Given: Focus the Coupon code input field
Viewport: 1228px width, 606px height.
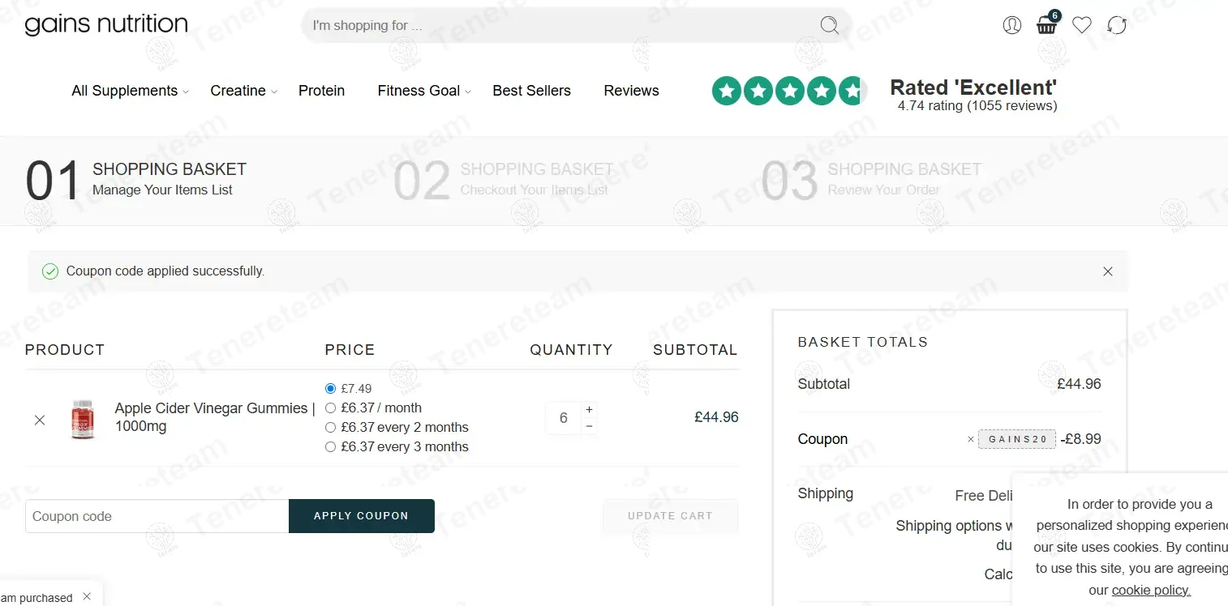Looking at the screenshot, I should pos(157,516).
